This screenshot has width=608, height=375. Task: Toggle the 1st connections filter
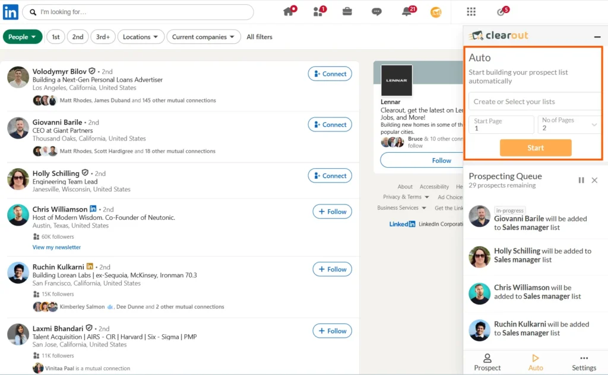[56, 37]
